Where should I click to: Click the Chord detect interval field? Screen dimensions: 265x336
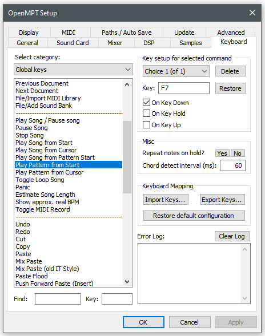pos(232,165)
